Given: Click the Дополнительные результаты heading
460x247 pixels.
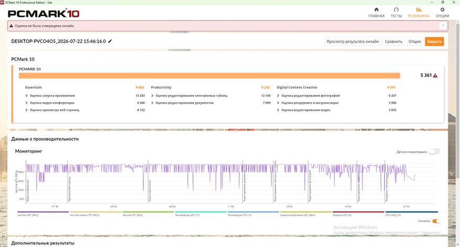Looking at the screenshot, I should [x=43, y=243].
